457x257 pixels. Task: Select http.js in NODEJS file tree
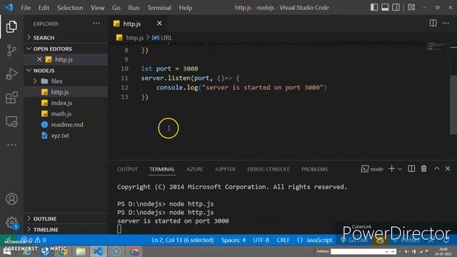(66, 92)
